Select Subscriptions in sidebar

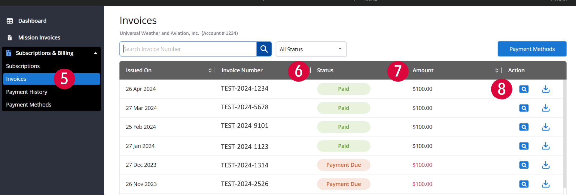[23, 66]
